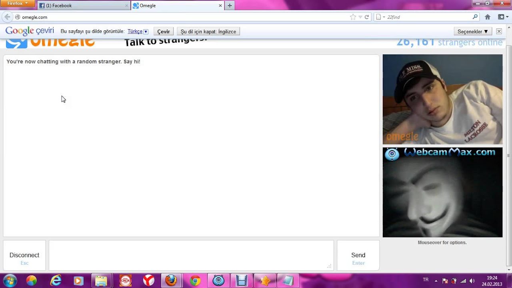Viewport: 512px width, 288px height.
Task: Click the page's vertical scrollbar
Action: [x=508, y=155]
